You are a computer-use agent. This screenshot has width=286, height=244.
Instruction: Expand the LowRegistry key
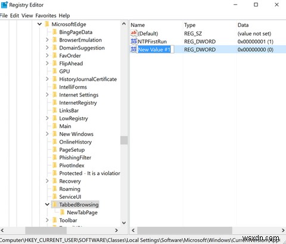[x=47, y=118]
